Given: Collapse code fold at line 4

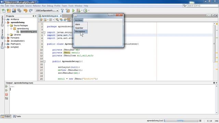Looking at the screenshot, I should click(x=44, y=32).
